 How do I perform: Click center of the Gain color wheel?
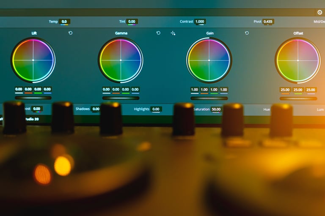209,60
